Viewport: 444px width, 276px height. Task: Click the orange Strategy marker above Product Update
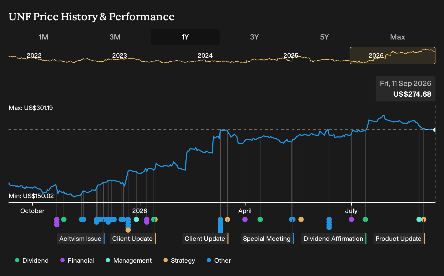(424, 219)
